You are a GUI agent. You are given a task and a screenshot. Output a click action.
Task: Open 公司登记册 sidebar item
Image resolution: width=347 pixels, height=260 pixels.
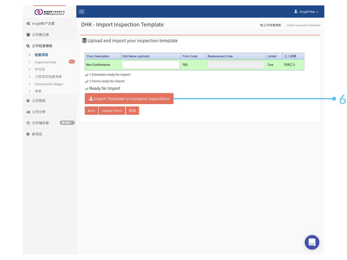tap(49, 35)
